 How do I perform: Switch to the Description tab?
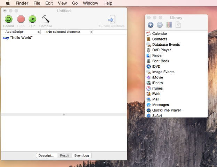pyautogui.click(x=47, y=155)
